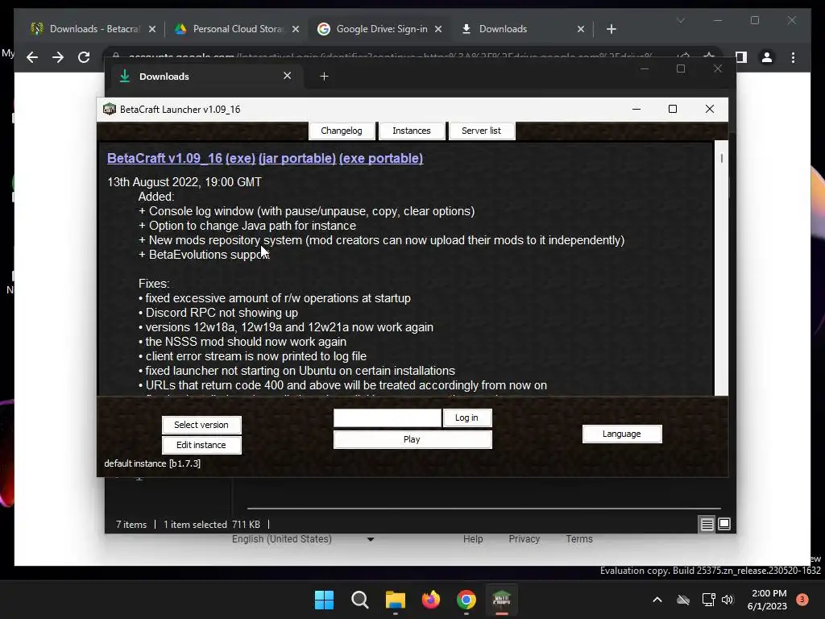The width and height of the screenshot is (825, 619).
Task: Close File Explorer Downloads tab
Action: point(288,76)
